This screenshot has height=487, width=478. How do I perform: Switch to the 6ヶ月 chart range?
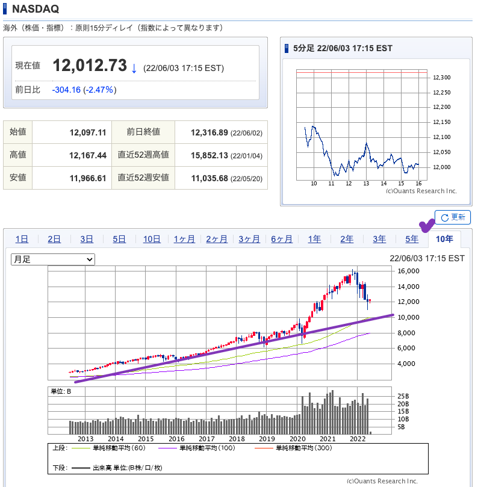(x=282, y=239)
